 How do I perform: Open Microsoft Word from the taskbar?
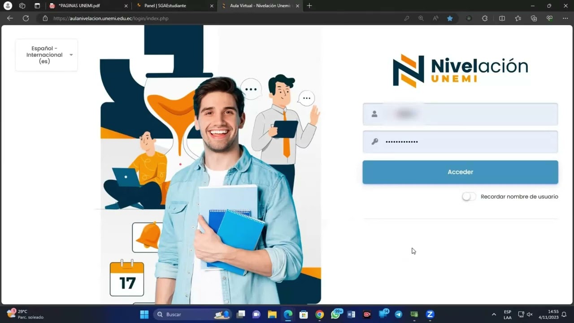[x=351, y=314]
